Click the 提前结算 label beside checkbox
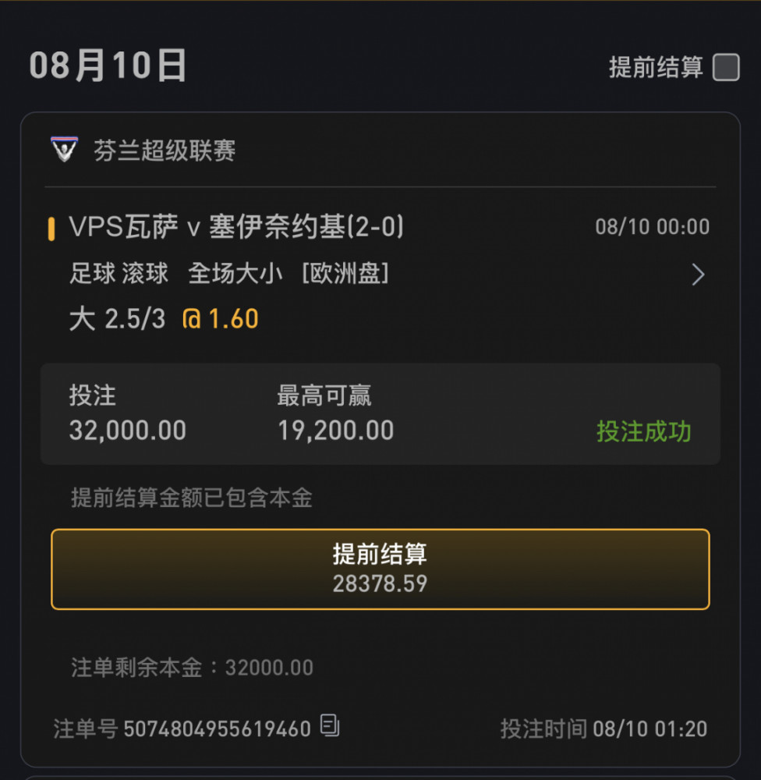Screen dimensions: 761x780 click(x=656, y=67)
